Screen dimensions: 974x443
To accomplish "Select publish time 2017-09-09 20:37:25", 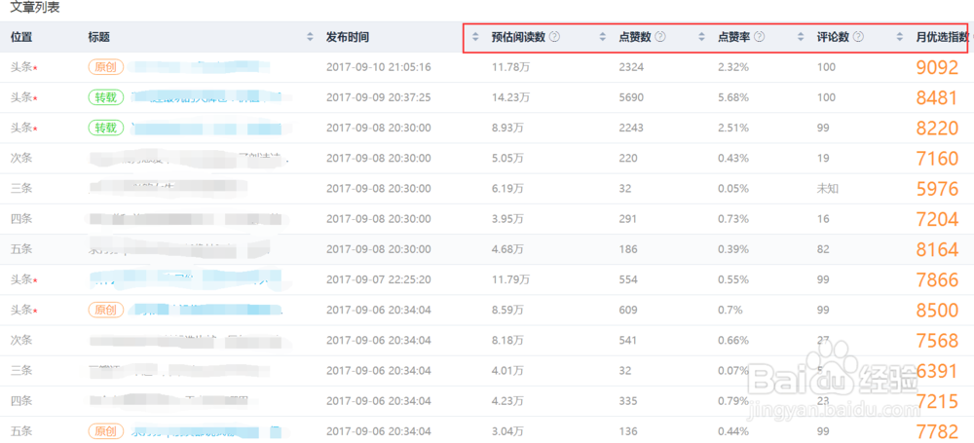I will 378,97.
